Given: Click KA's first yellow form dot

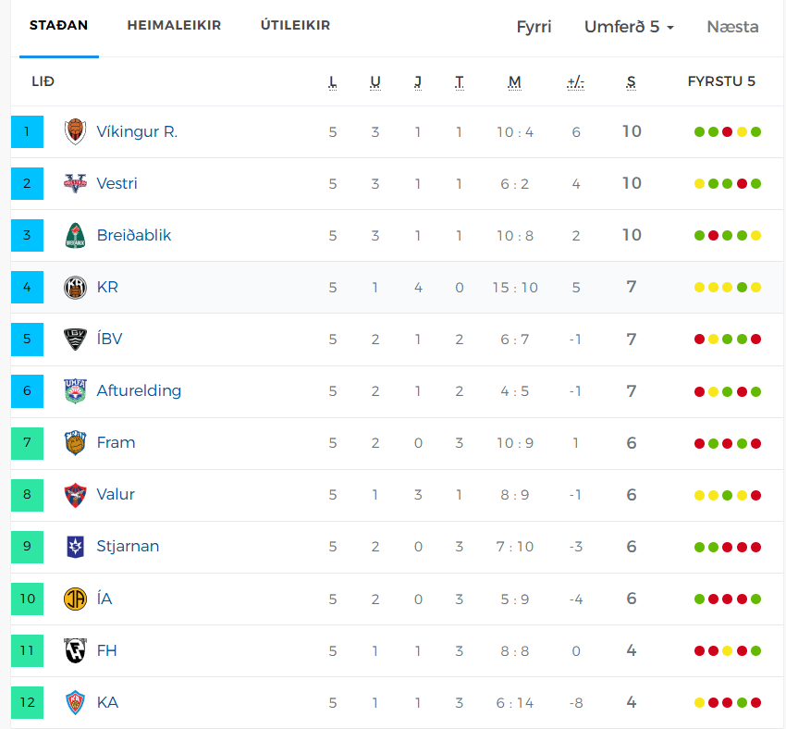Looking at the screenshot, I should pyautogui.click(x=699, y=703).
